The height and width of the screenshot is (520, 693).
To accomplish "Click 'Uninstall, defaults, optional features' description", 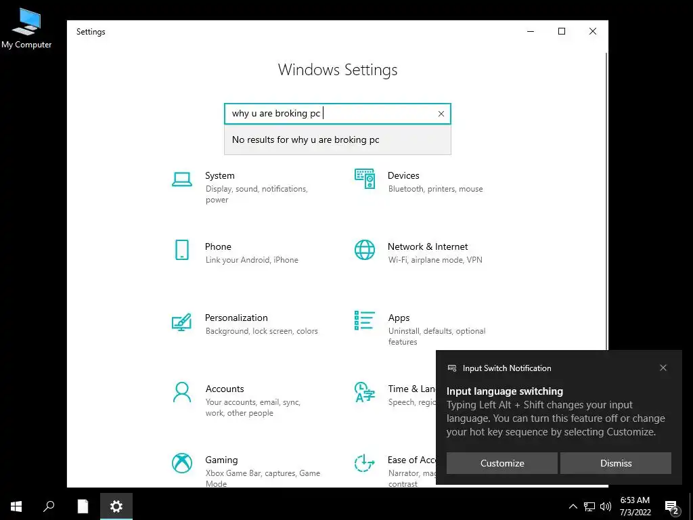I will tap(437, 337).
